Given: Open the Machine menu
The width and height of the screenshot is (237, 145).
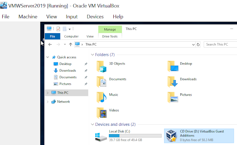Looking at the screenshot, I should pos(28,17).
